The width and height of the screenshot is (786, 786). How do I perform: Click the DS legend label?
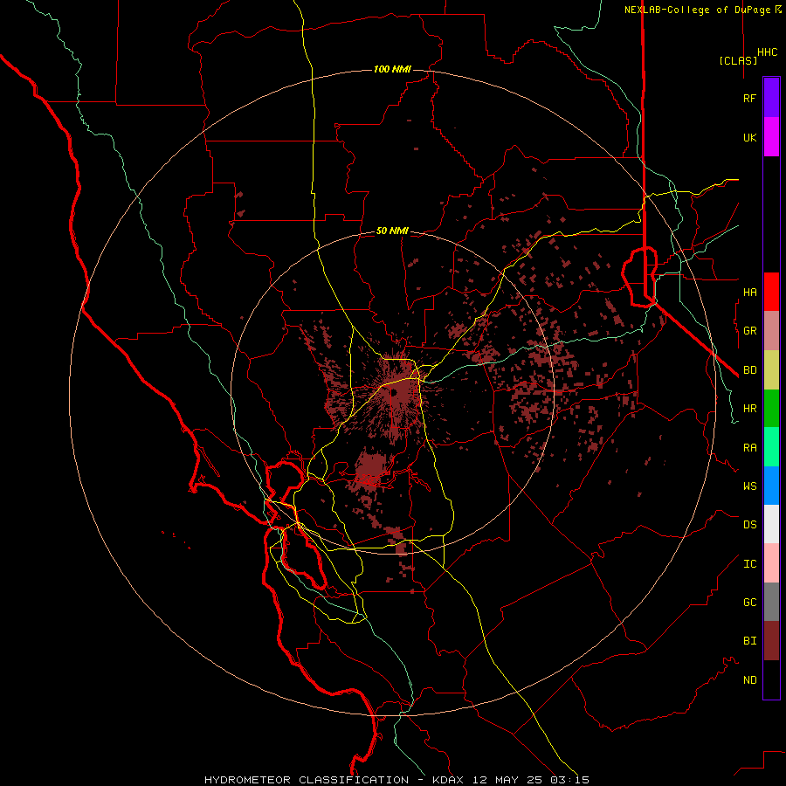(x=749, y=525)
